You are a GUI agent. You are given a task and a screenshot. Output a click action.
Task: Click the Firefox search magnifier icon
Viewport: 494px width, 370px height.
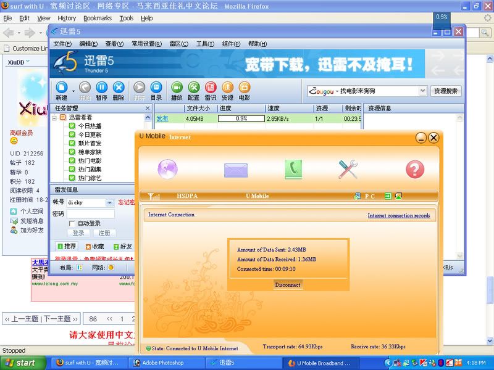pos(485,33)
